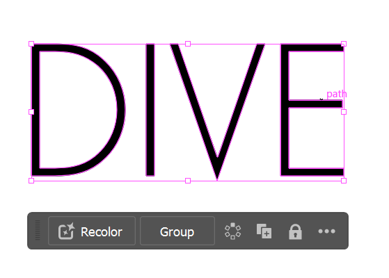389x278 pixels.
Task: Click the Recolor button
Action: [92, 231]
